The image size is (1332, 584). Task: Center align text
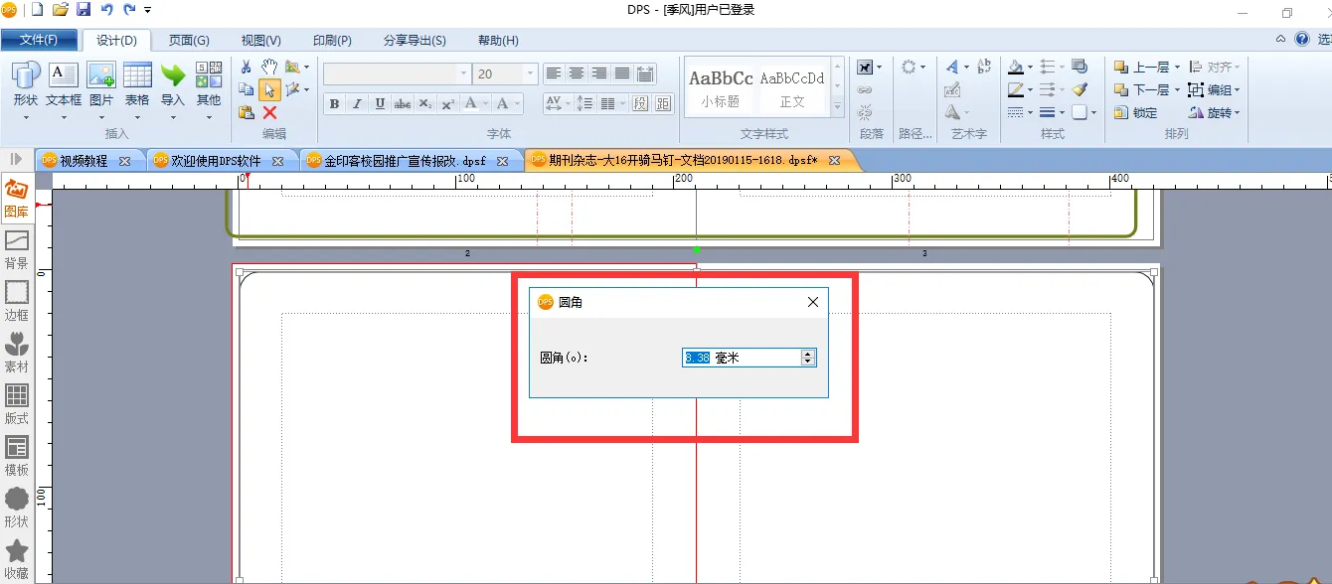coord(577,73)
